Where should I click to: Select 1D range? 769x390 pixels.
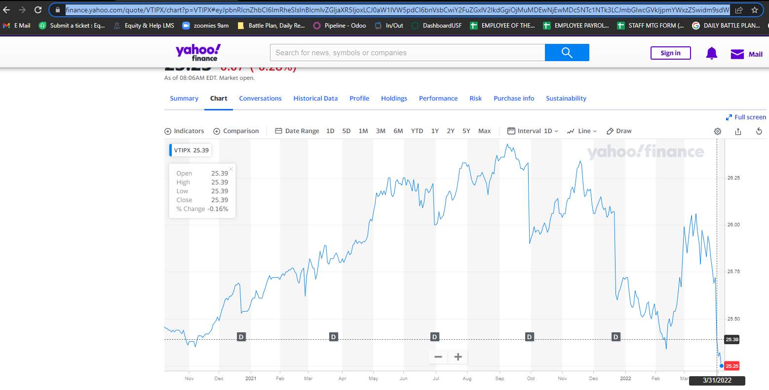330,131
